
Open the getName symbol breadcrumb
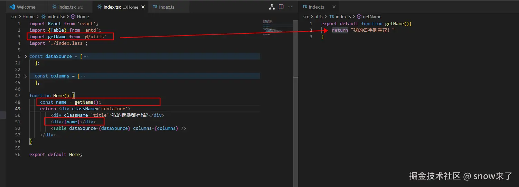(369, 17)
